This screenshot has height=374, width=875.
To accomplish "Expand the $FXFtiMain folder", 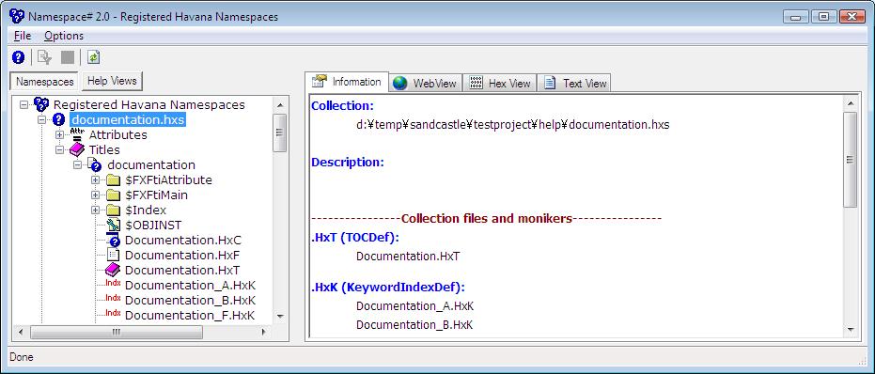I will [96, 195].
